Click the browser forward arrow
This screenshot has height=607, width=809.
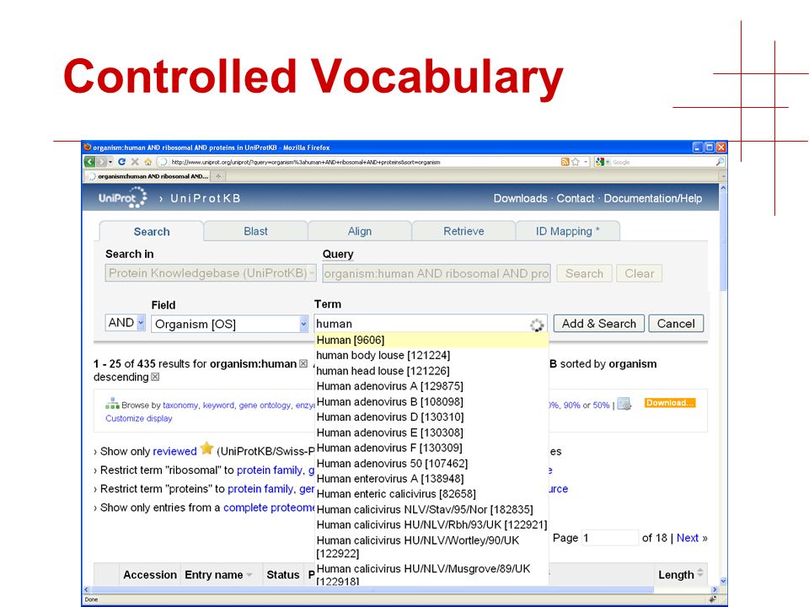click(102, 162)
